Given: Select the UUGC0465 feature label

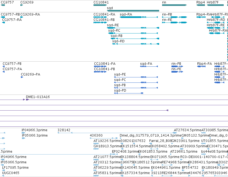Looking at the screenshot, I should click(11, 173).
